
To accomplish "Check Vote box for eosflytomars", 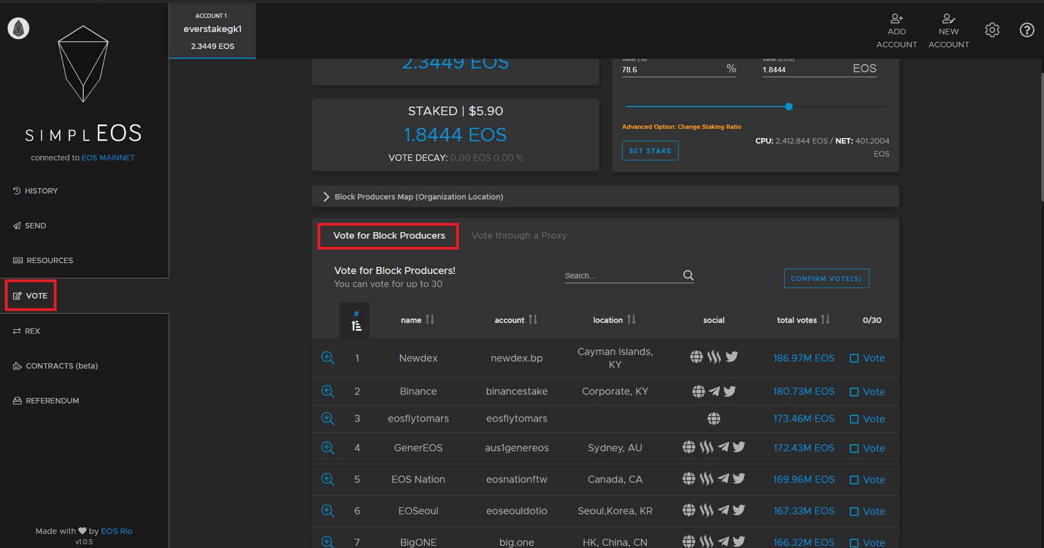I will pos(854,419).
